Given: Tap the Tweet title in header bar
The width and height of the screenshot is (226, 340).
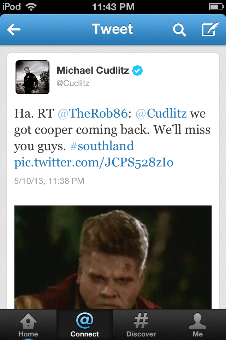Looking at the screenshot, I should 112,29.
